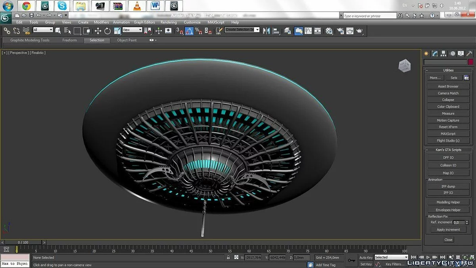
Task: Open the reference coordinate 'View' dropdown
Action: (x=132, y=30)
